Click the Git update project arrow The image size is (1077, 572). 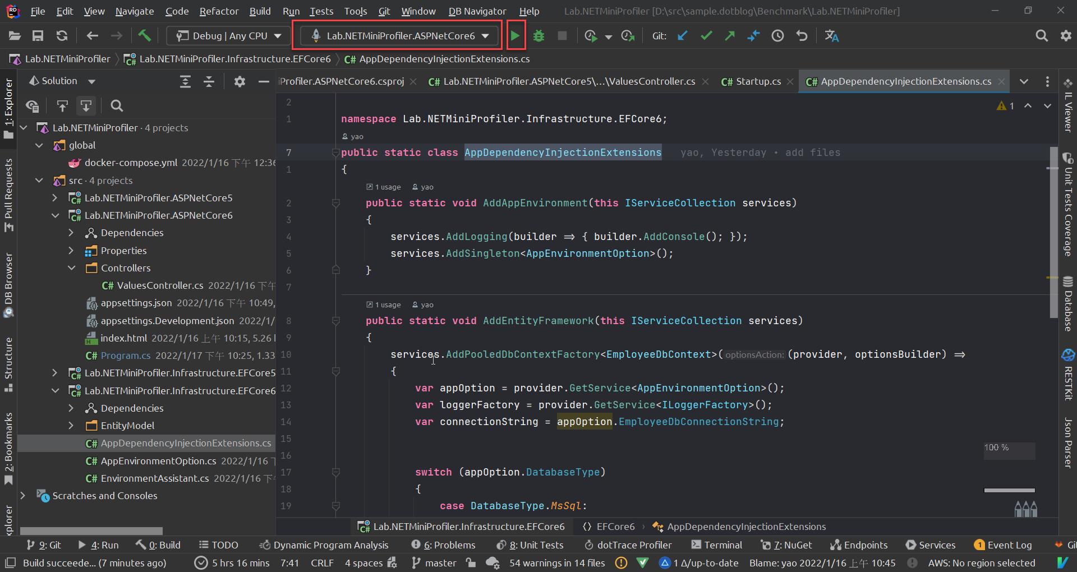pyautogui.click(x=683, y=36)
